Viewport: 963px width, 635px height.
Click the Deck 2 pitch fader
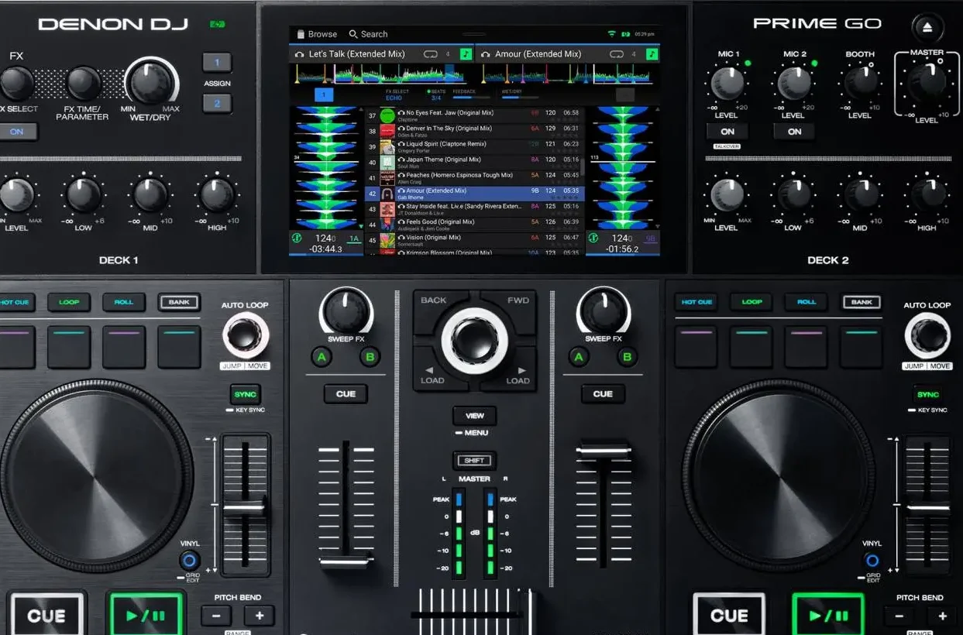tap(928, 508)
